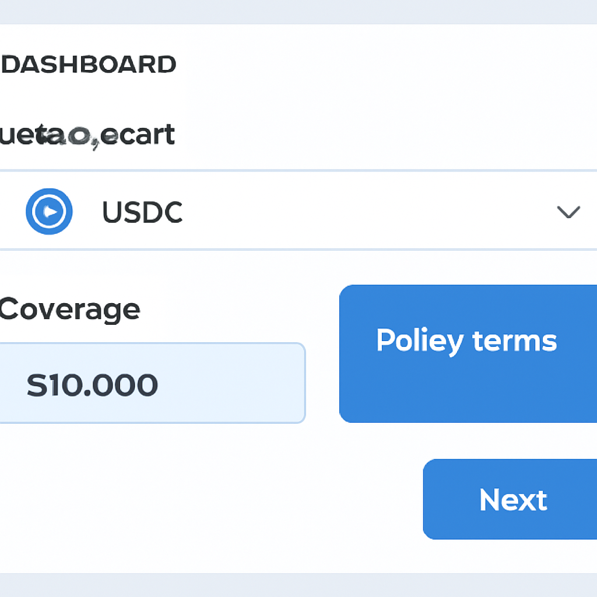
Task: Click the S10.000 coverage value
Action: (92, 385)
